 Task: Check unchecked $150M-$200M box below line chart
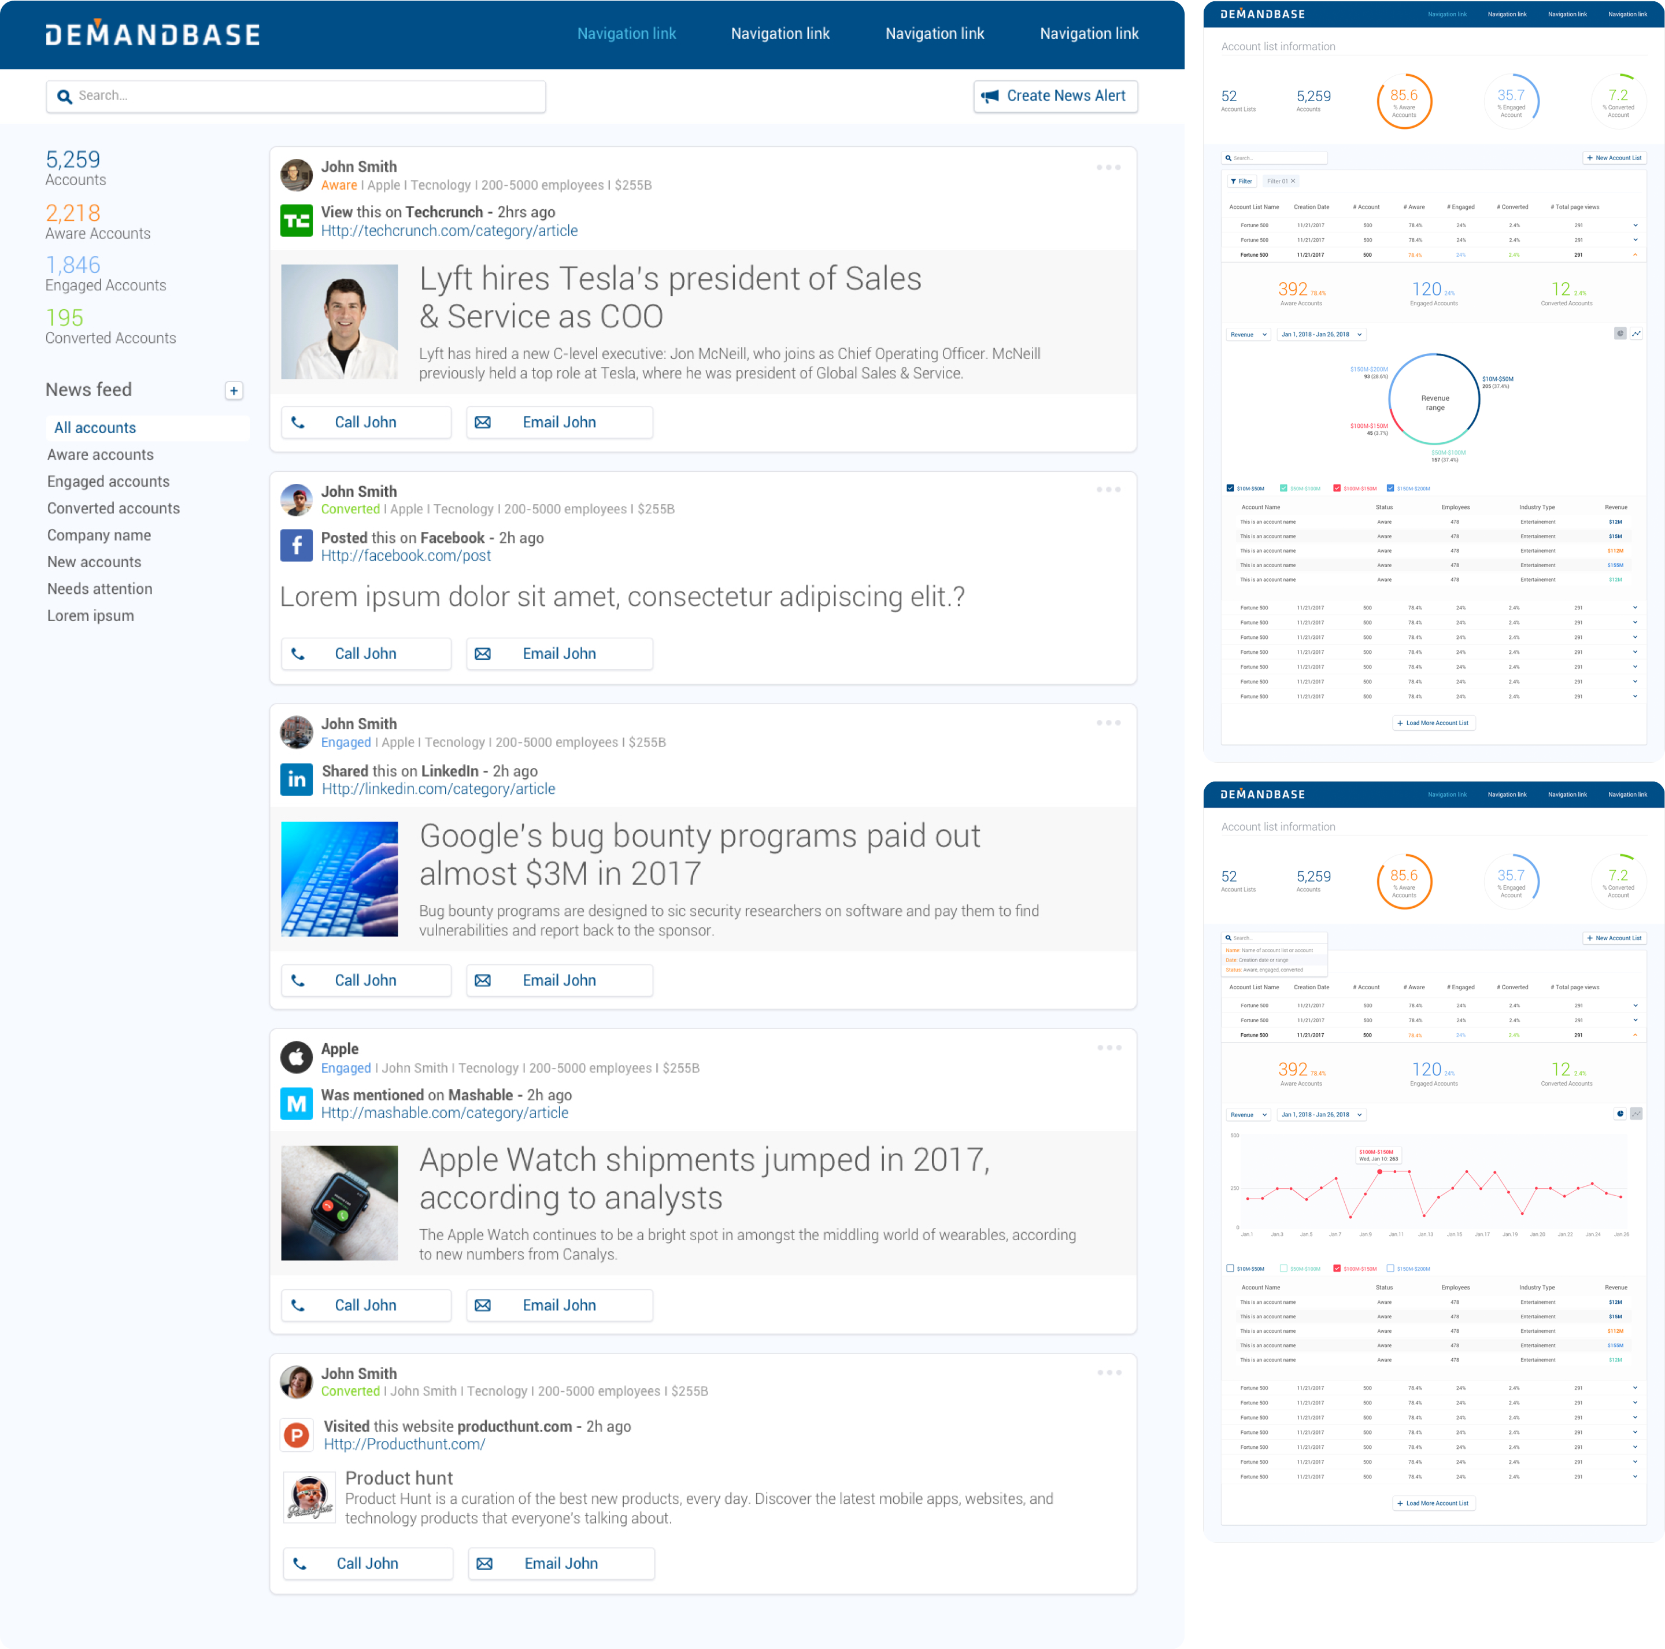point(1390,1268)
